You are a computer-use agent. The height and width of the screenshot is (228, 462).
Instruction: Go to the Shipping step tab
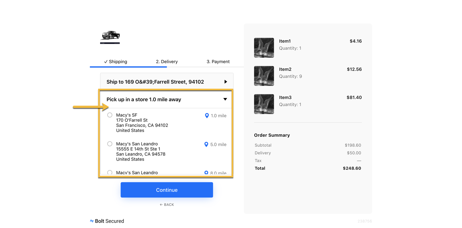point(116,61)
